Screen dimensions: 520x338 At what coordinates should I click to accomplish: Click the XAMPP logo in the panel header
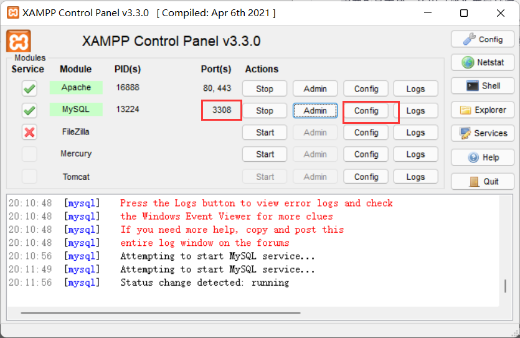click(19, 41)
